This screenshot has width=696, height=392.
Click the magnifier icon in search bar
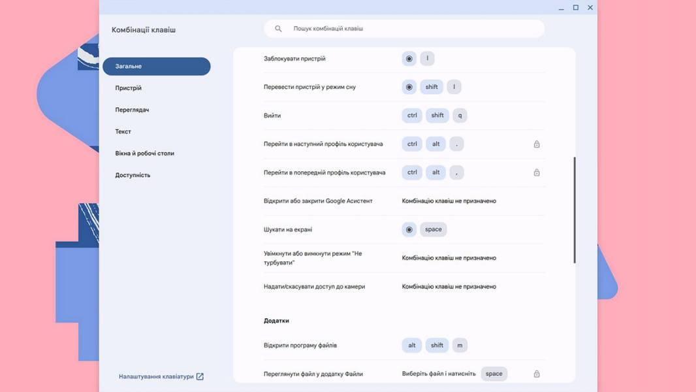pyautogui.click(x=278, y=28)
